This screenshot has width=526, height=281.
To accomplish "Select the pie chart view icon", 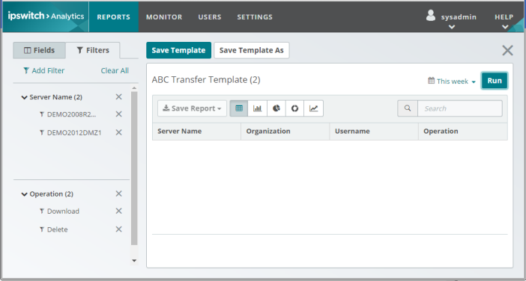I will pos(276,108).
